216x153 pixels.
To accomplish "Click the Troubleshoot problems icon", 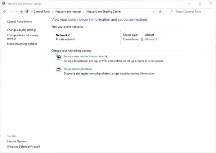I will click(59, 70).
